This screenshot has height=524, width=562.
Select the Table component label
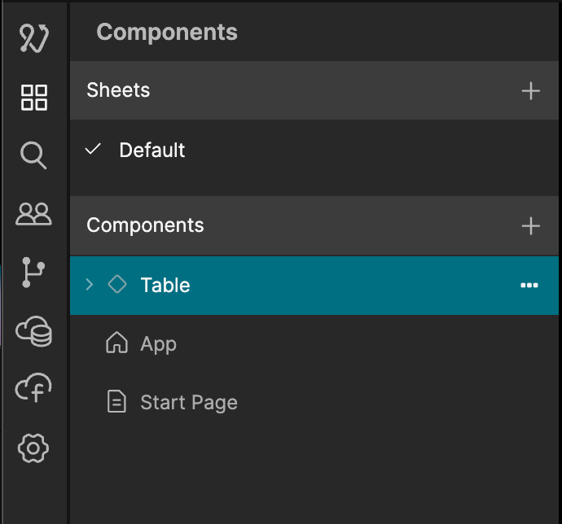point(165,286)
